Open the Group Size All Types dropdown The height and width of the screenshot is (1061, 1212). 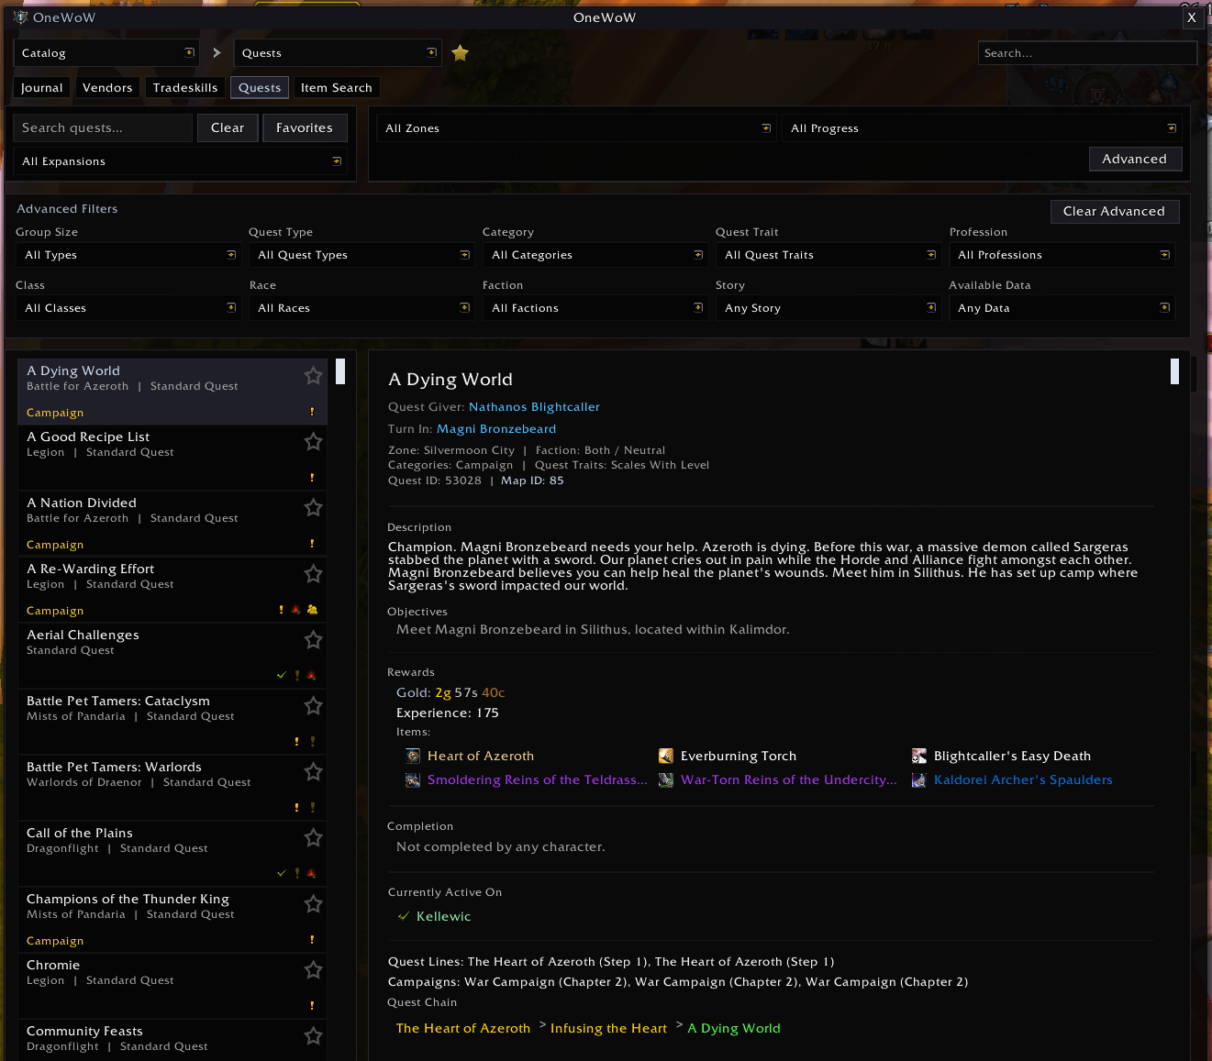coord(128,255)
